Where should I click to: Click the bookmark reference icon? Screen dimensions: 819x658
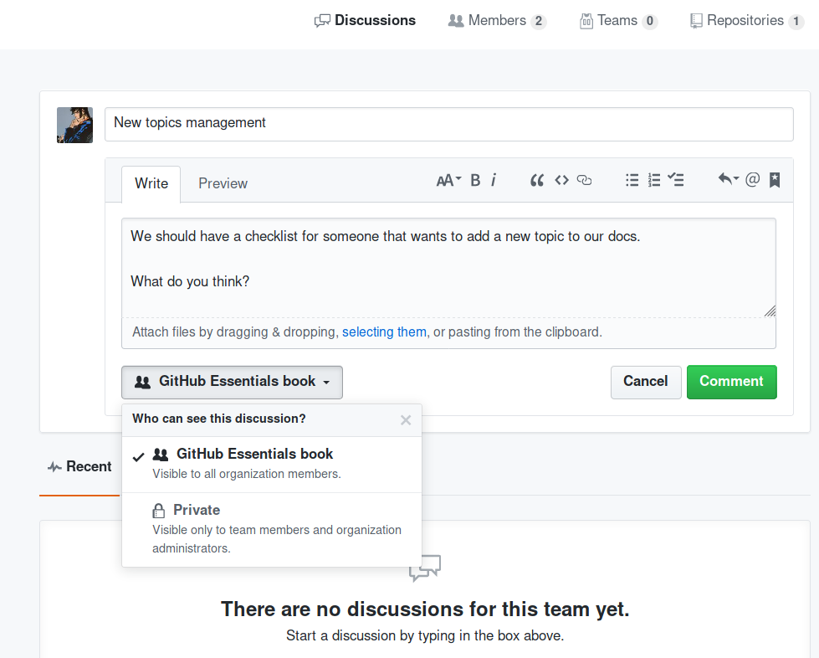click(775, 179)
